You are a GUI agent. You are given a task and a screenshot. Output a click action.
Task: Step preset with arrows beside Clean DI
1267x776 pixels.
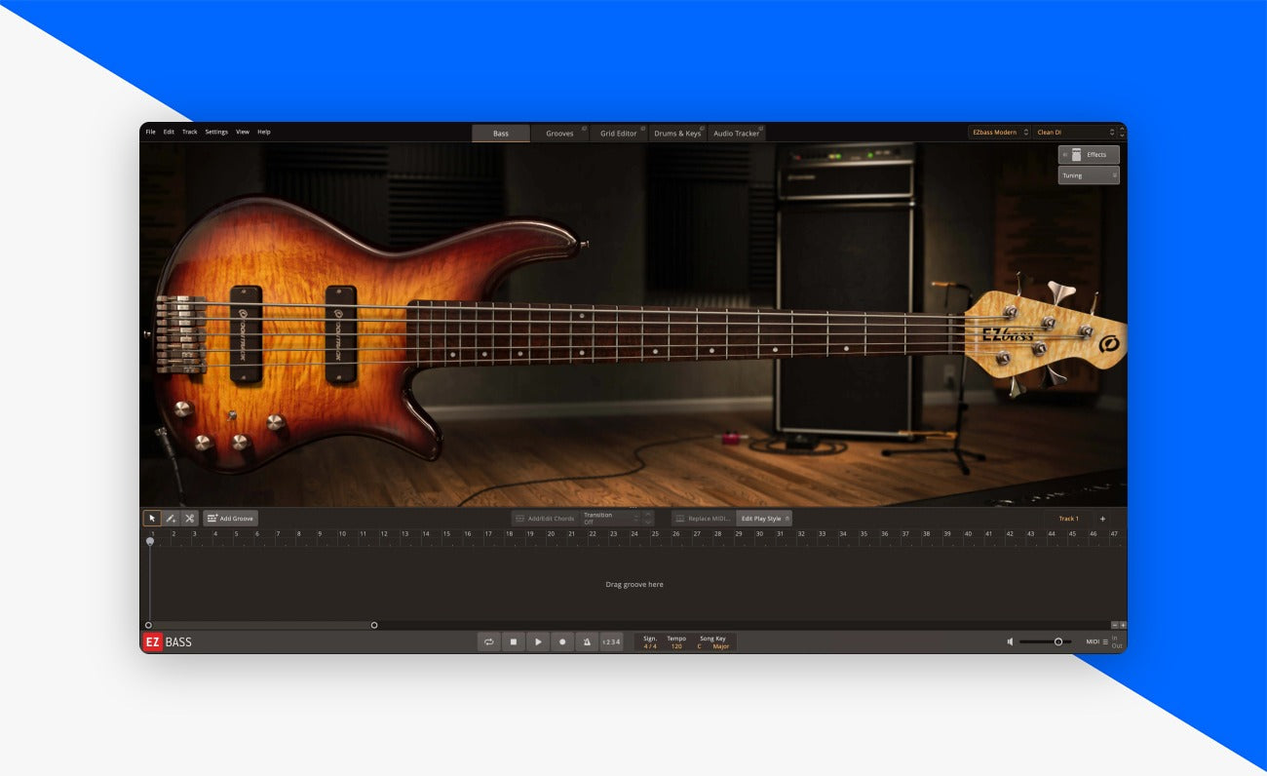[1122, 132]
